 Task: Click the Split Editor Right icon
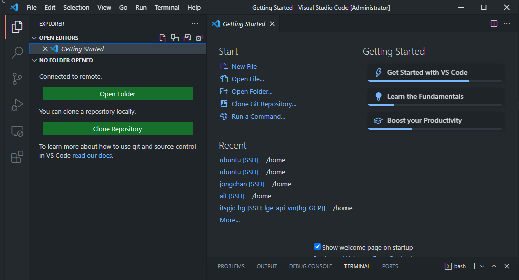point(494,24)
